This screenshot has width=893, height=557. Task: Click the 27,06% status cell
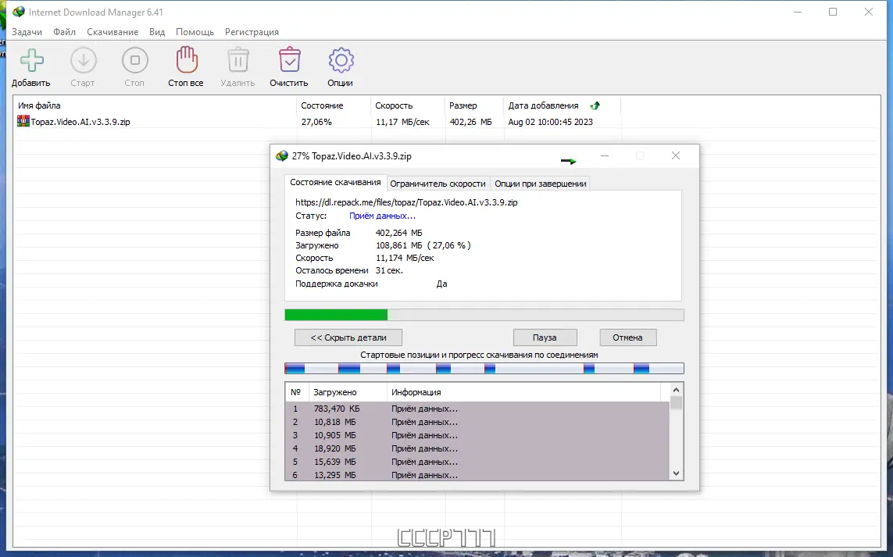(316, 122)
